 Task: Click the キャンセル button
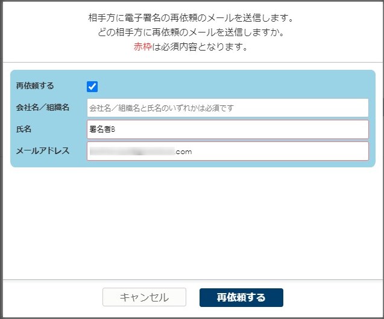click(144, 297)
